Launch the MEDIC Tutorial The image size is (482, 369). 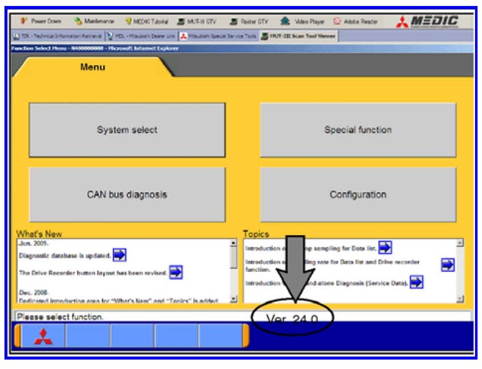pos(147,21)
